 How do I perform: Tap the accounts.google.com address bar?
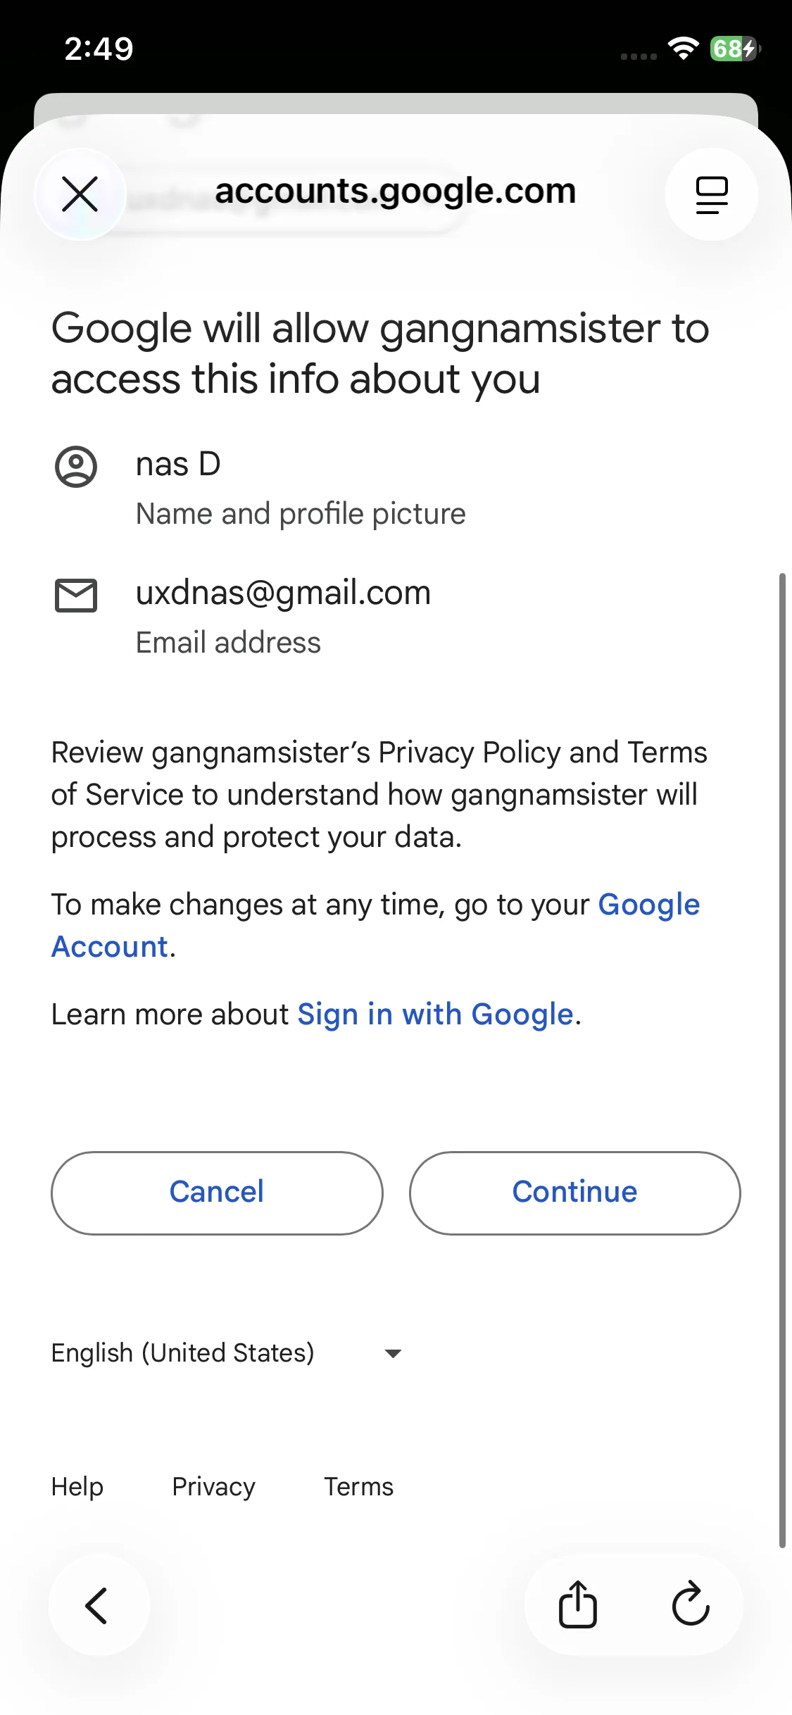[395, 191]
